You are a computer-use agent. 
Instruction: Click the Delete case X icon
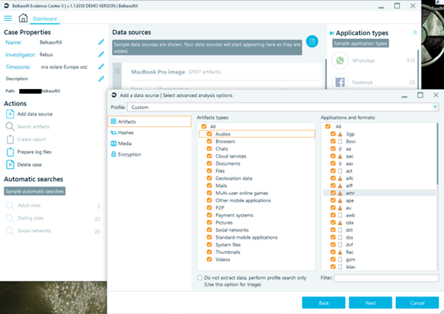[10, 165]
